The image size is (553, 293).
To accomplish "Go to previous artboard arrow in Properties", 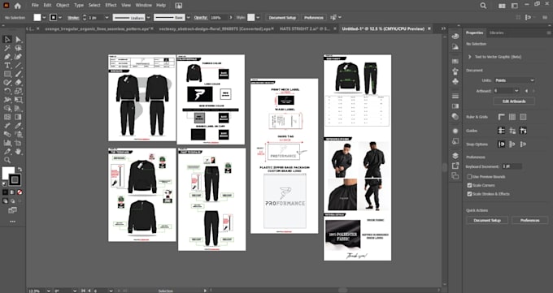I will [x=527, y=91].
